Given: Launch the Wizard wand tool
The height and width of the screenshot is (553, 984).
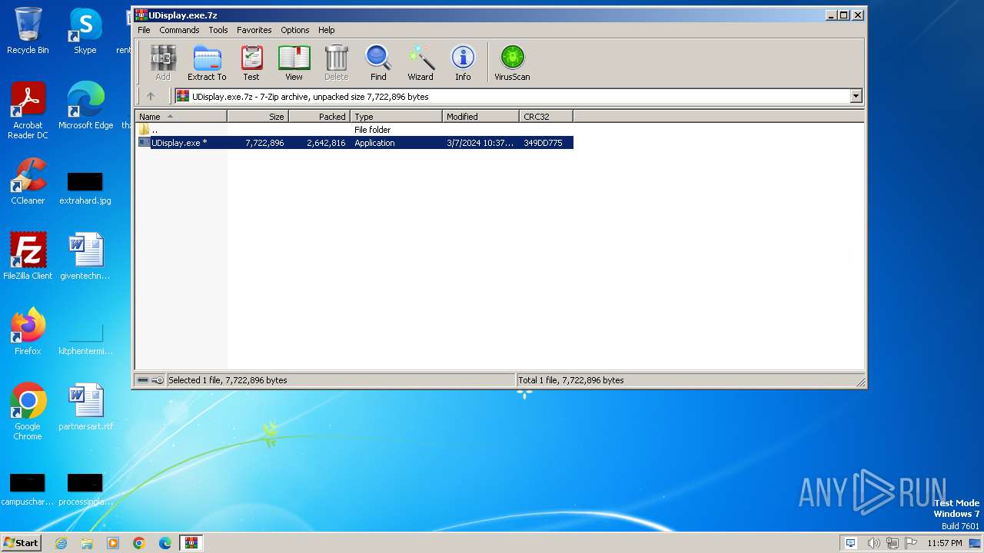Looking at the screenshot, I should click(x=421, y=62).
